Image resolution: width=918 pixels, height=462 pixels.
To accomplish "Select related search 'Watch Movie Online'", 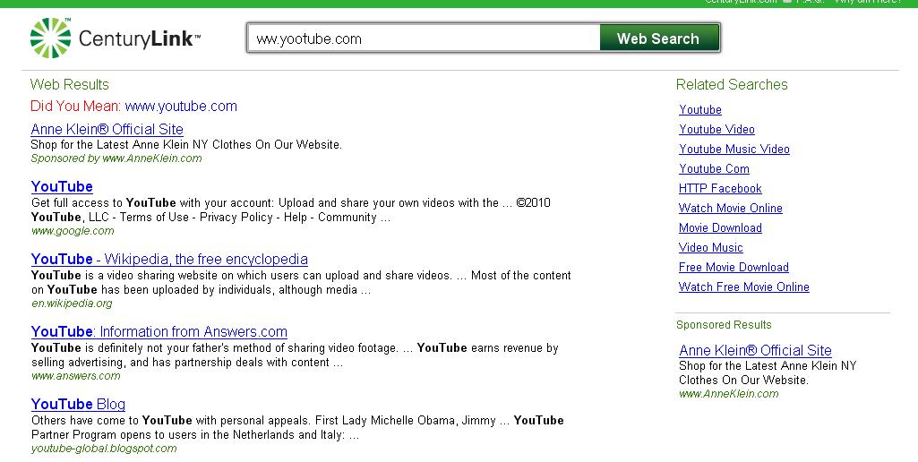I will click(730, 208).
